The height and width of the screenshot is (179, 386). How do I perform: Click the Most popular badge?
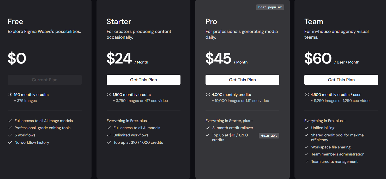270,7
